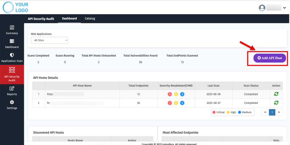The width and height of the screenshot is (290, 145).
Task: Expand the user account dropdown arrow
Action: tap(284, 8)
